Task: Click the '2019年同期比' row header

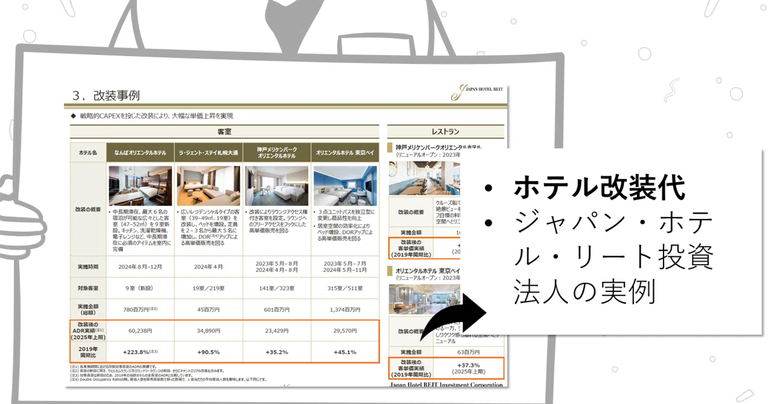Action: point(88,352)
